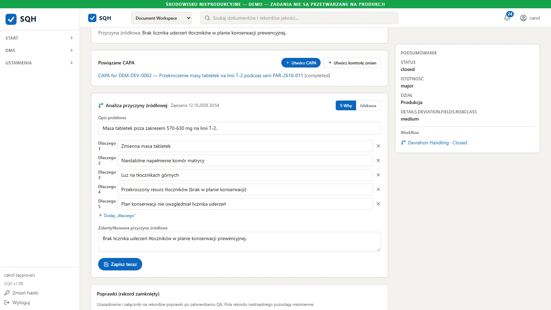Click the Istotność value major
This screenshot has height=310, width=551.
coord(407,86)
